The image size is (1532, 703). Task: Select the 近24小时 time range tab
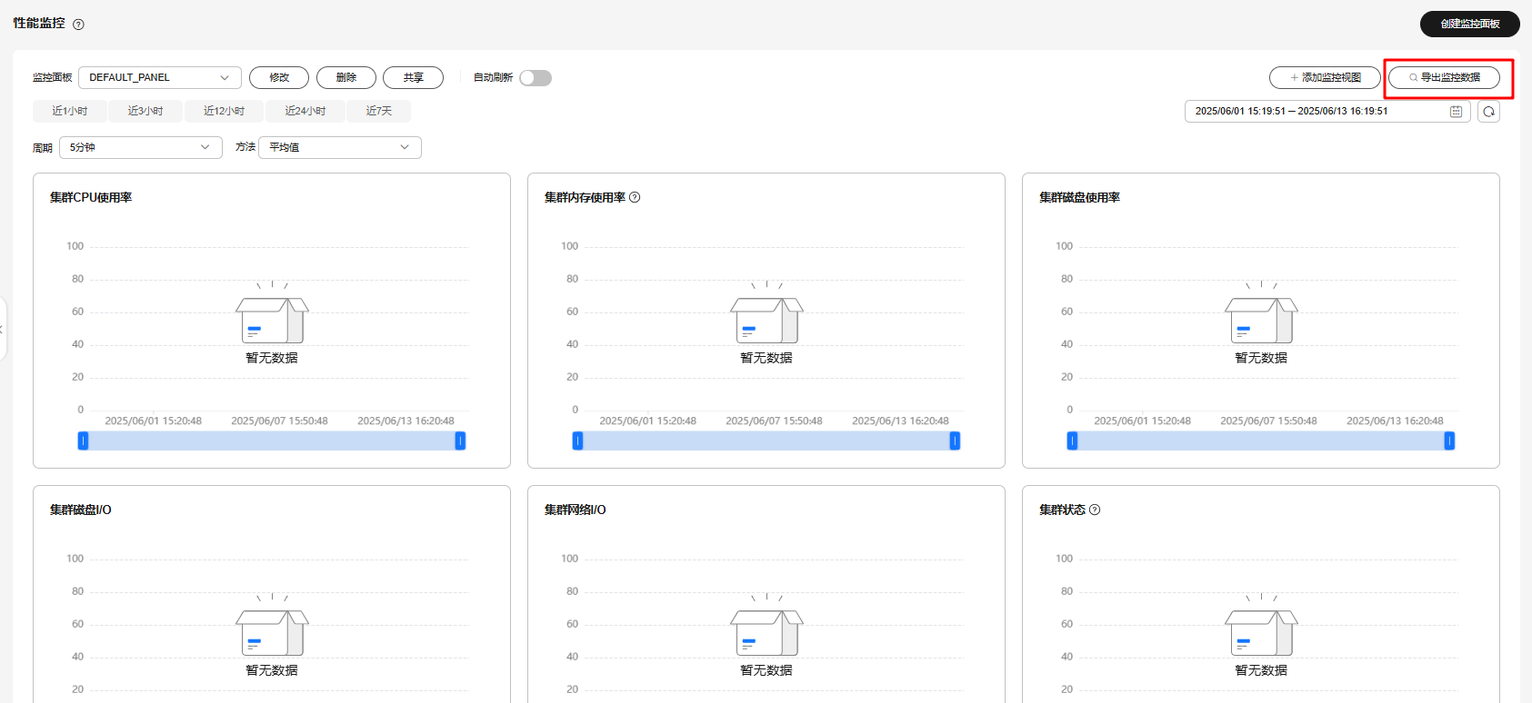[x=305, y=111]
